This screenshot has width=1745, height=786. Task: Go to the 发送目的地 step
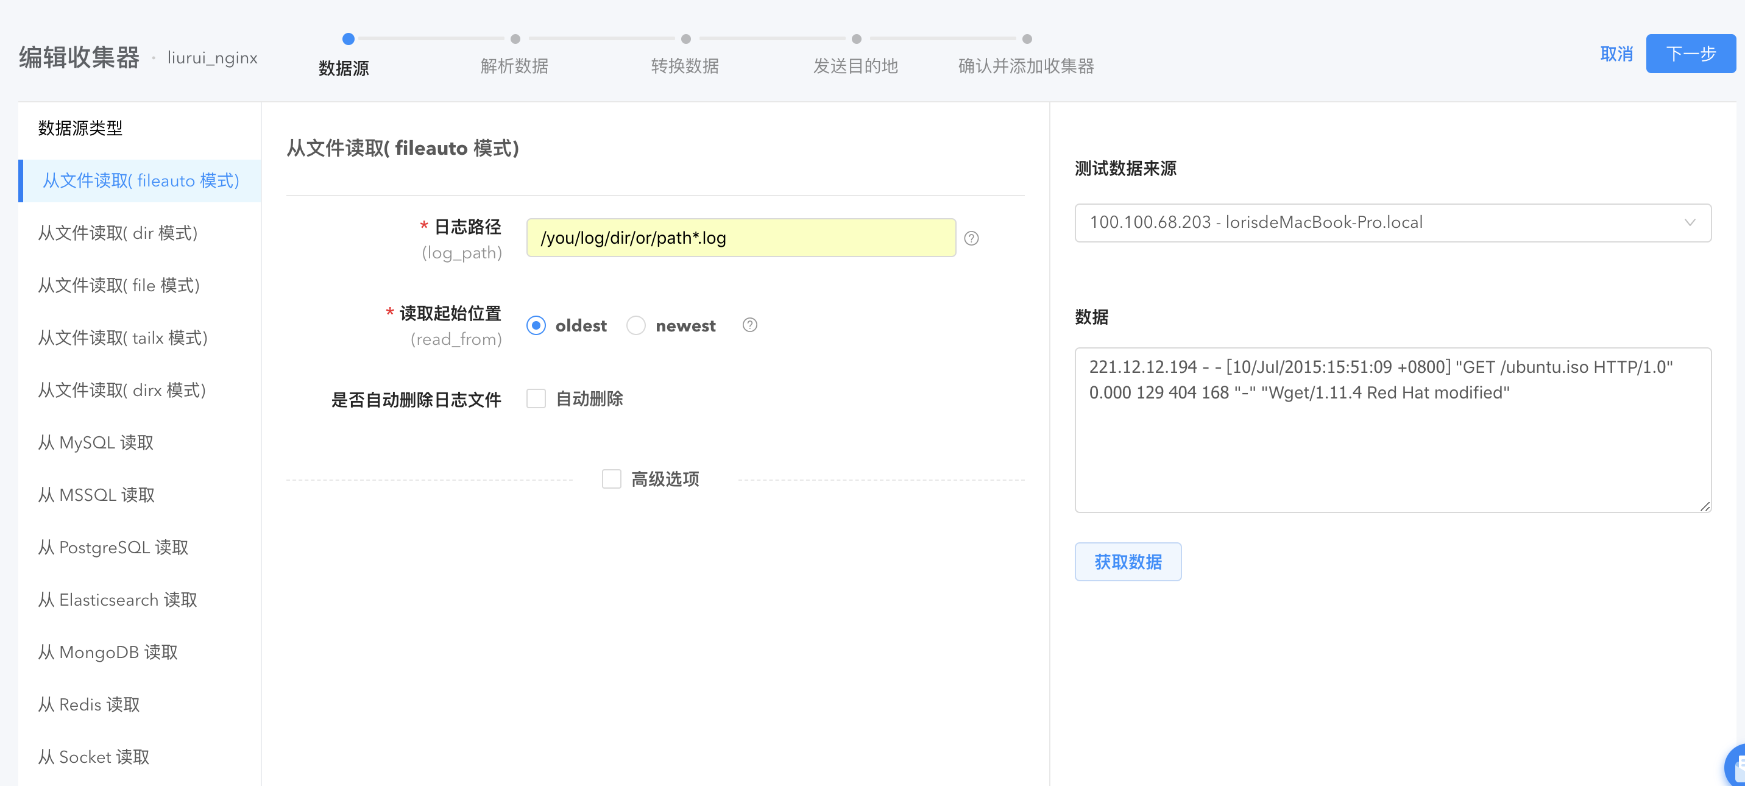pyautogui.click(x=855, y=66)
